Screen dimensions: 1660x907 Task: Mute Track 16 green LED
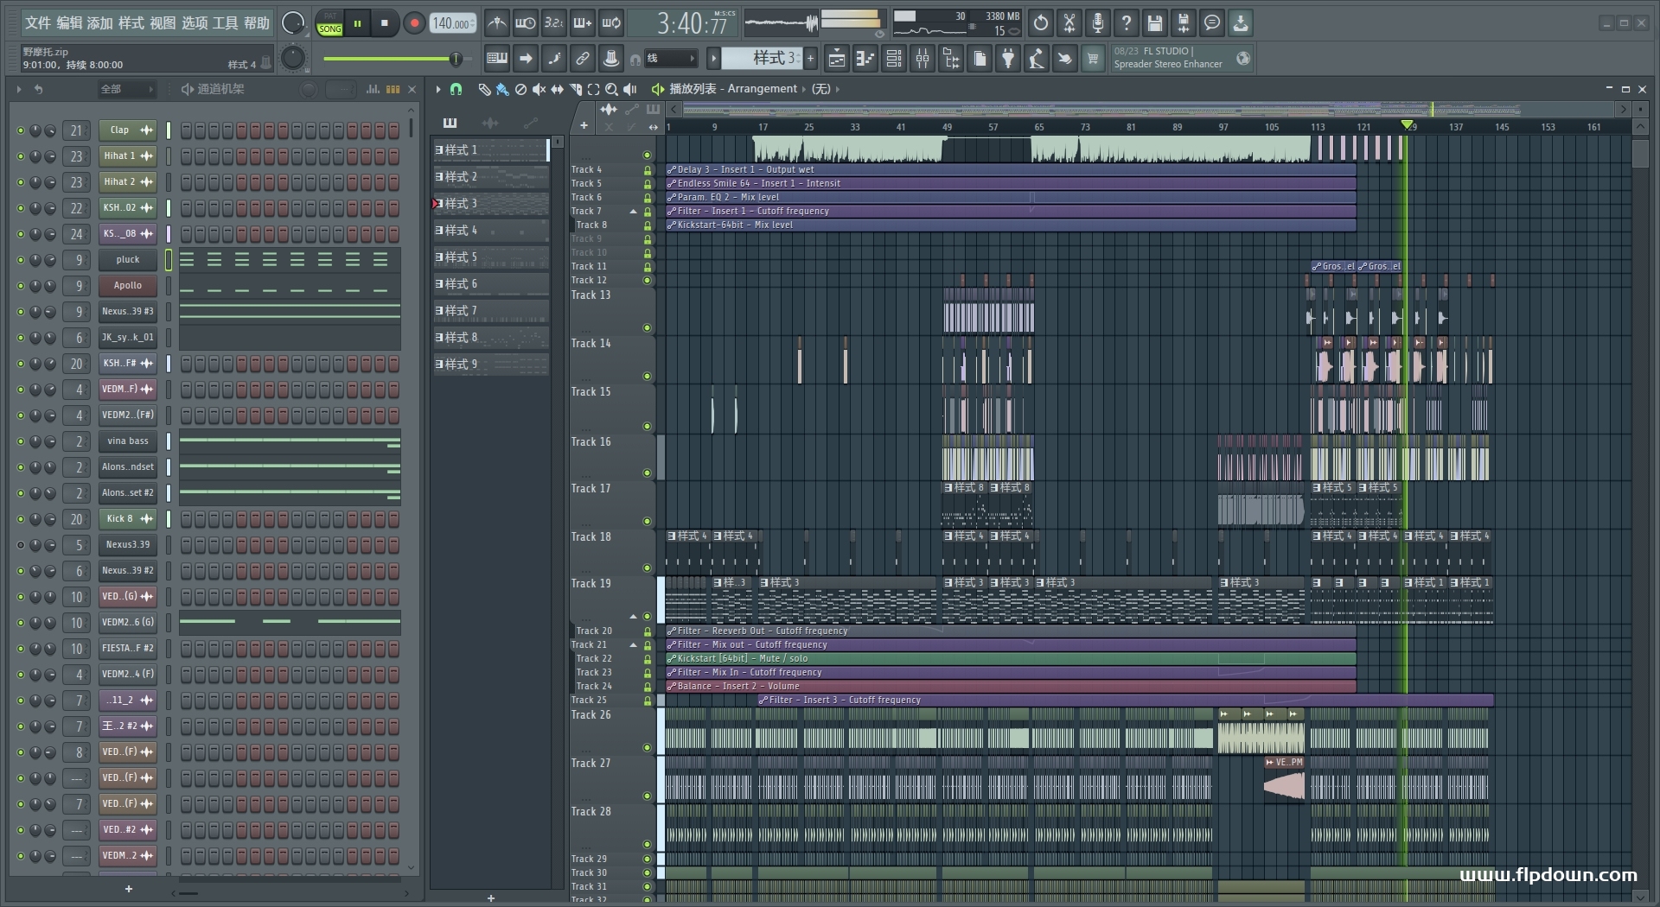pos(647,473)
